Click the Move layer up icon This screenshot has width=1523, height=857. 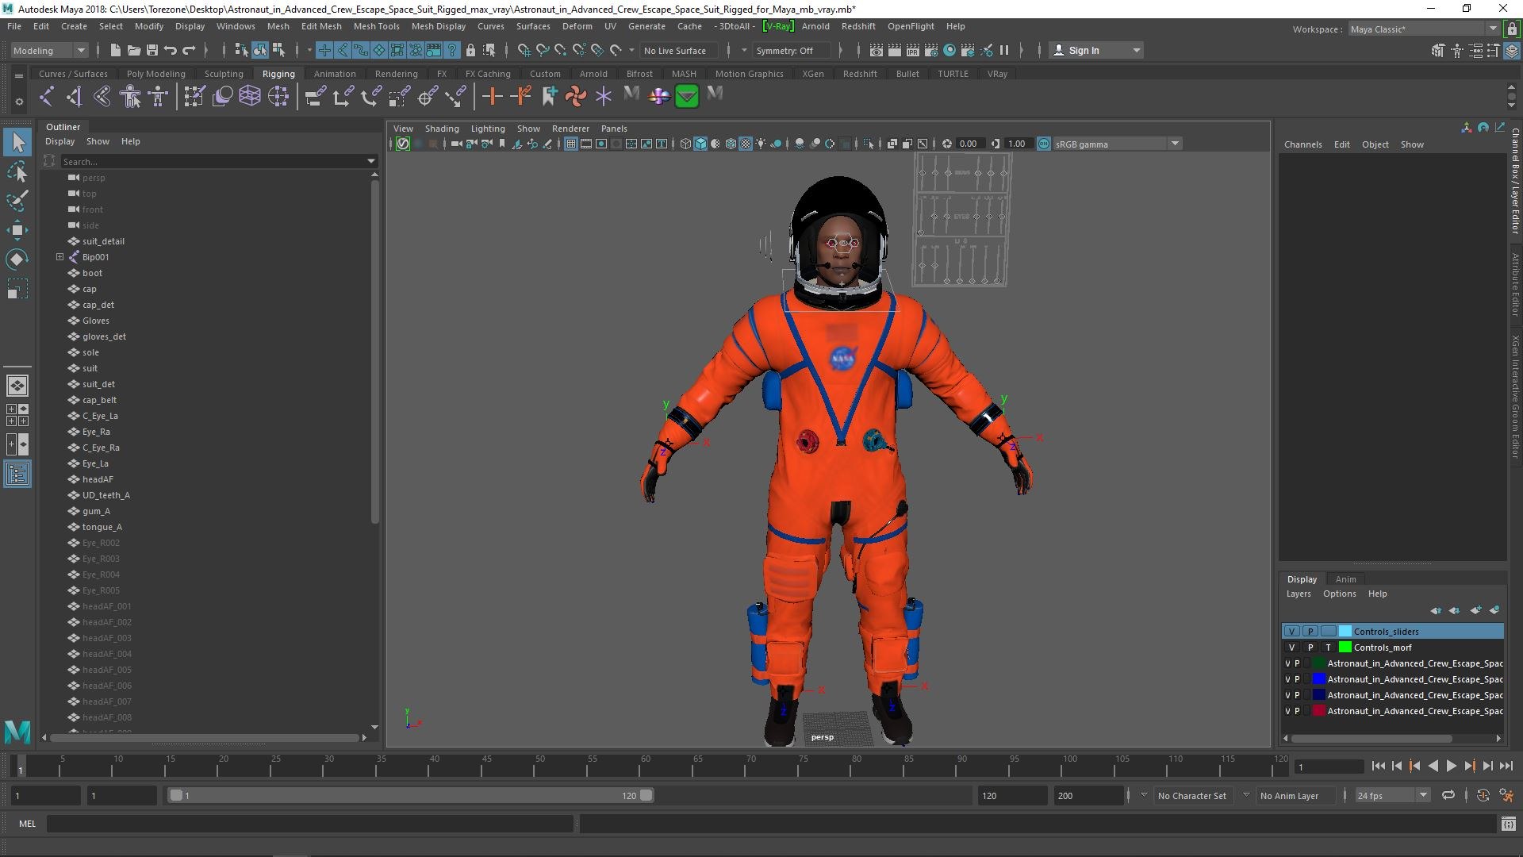(x=1437, y=610)
